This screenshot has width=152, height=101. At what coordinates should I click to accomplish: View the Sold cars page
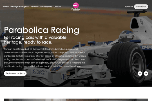tap(129, 6)
